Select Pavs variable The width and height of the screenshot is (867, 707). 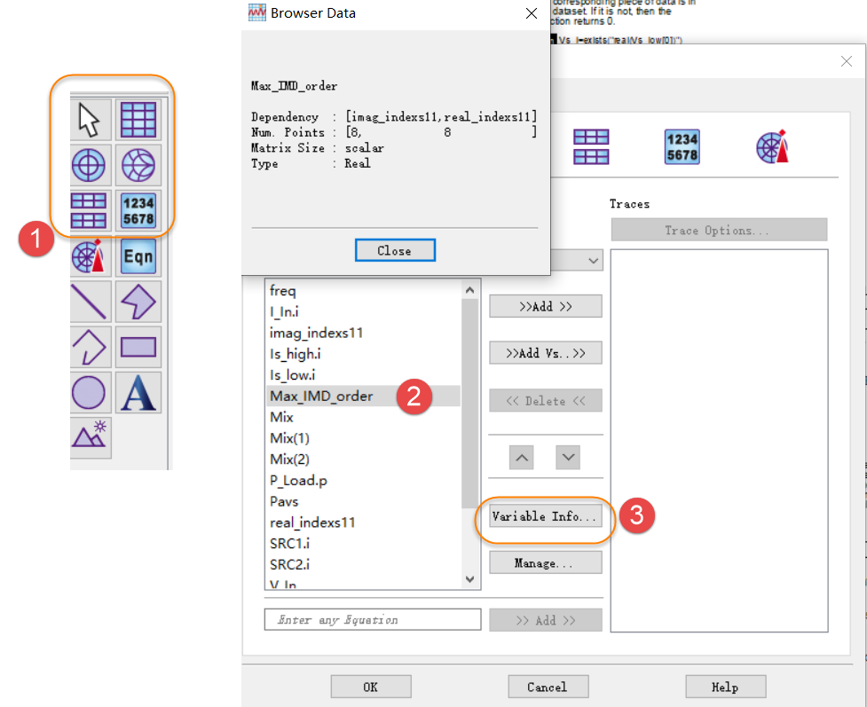[x=363, y=501]
